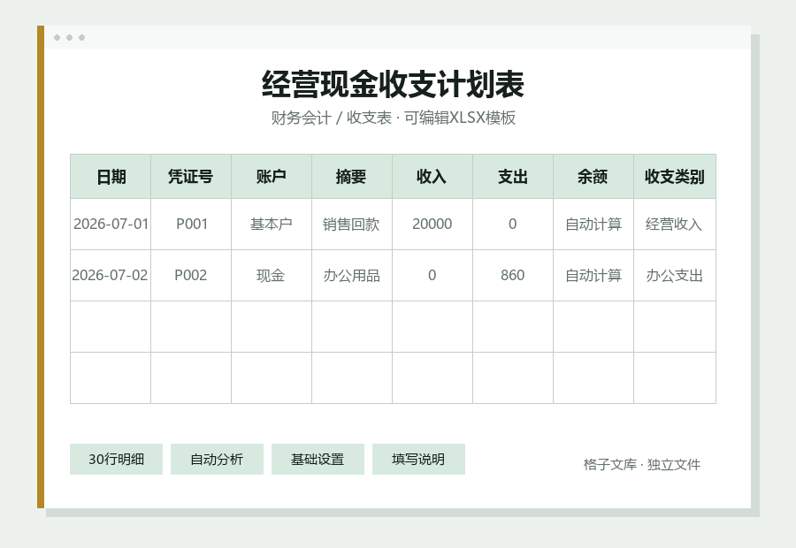This screenshot has height=548, width=796.
Task: Click the expense cell 860
Action: point(513,276)
